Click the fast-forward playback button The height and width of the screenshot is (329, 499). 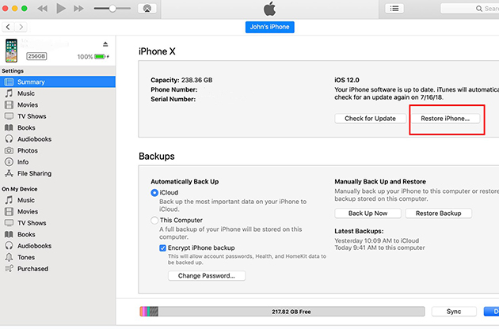coord(78,9)
